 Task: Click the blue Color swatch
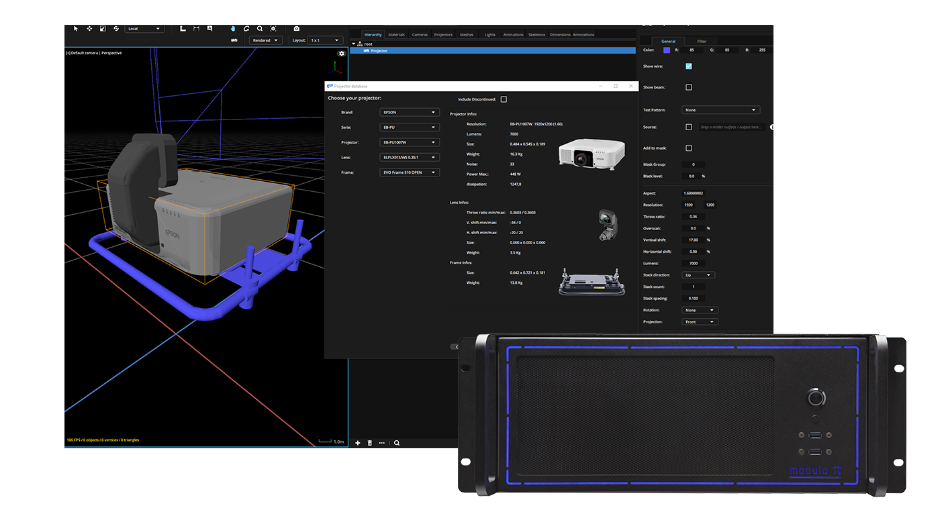667,50
